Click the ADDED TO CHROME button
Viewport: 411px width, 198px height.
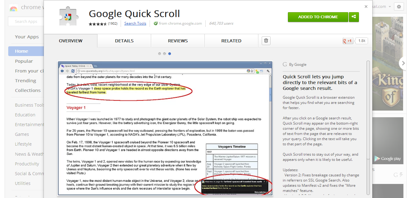[x=318, y=17]
